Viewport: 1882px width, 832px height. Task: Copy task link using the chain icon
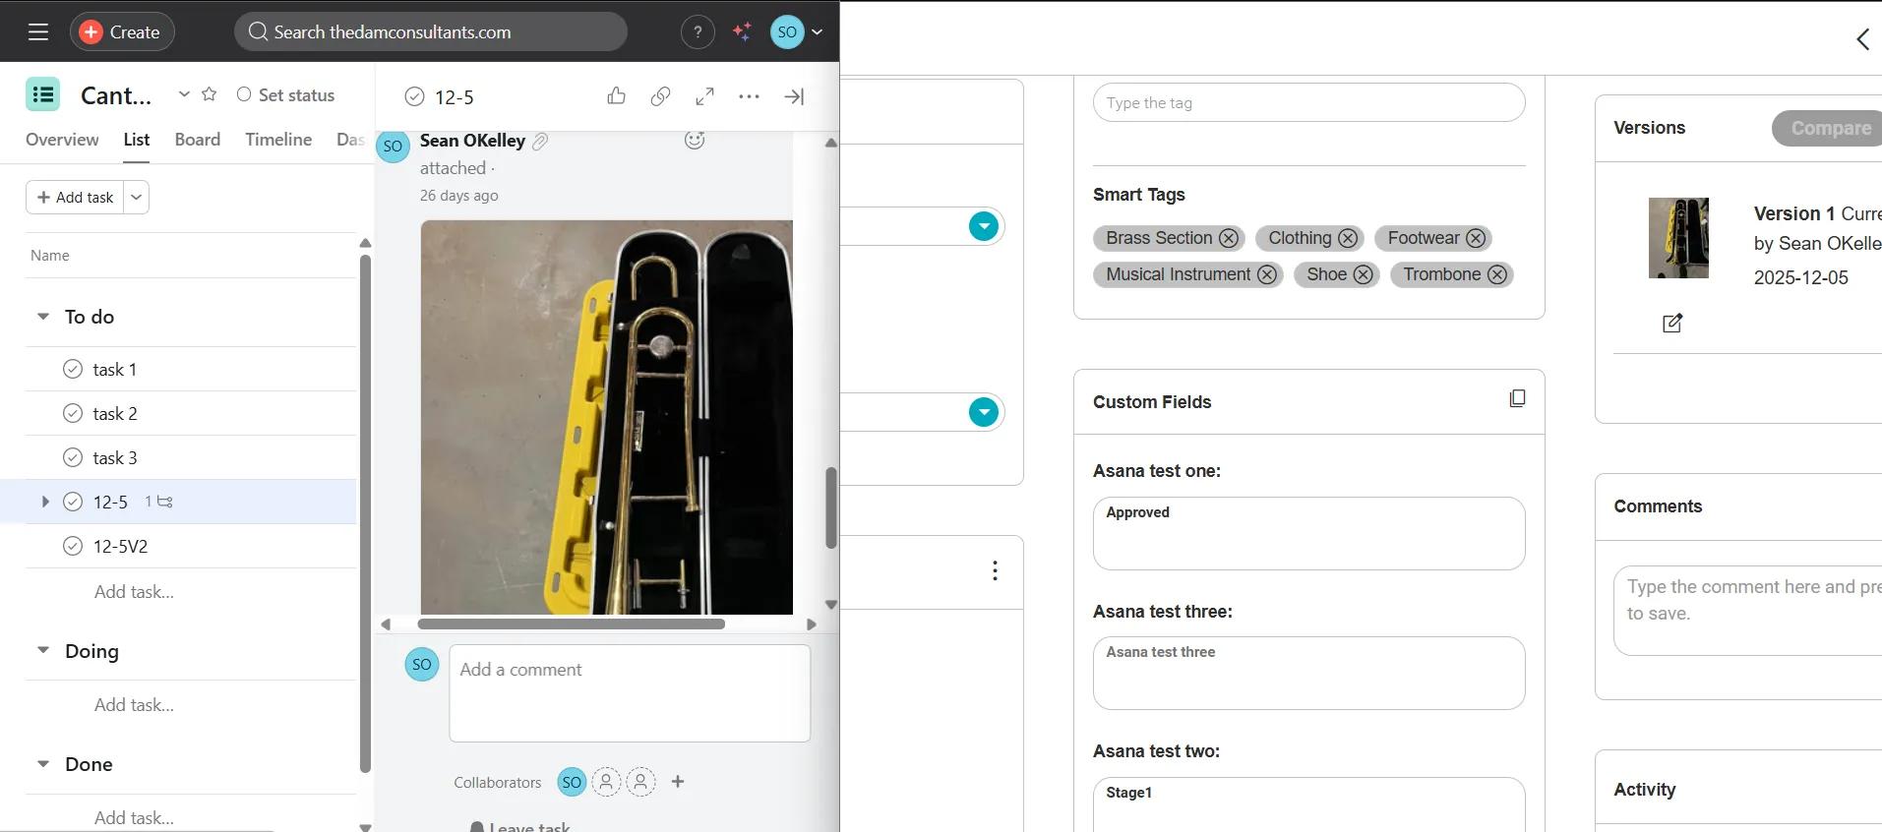[x=660, y=96]
